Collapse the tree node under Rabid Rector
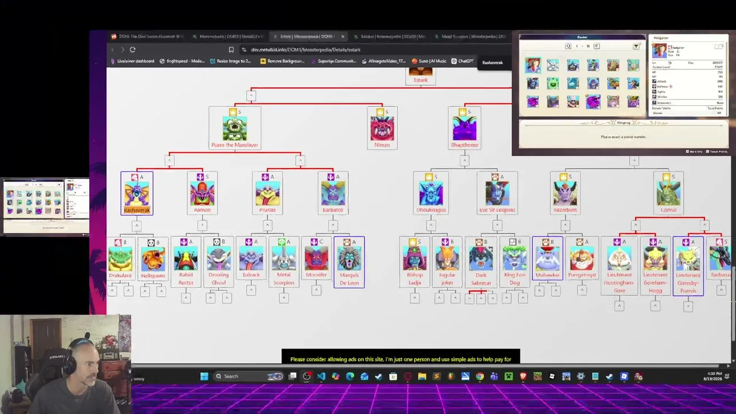This screenshot has height=414, width=736. tap(186, 297)
